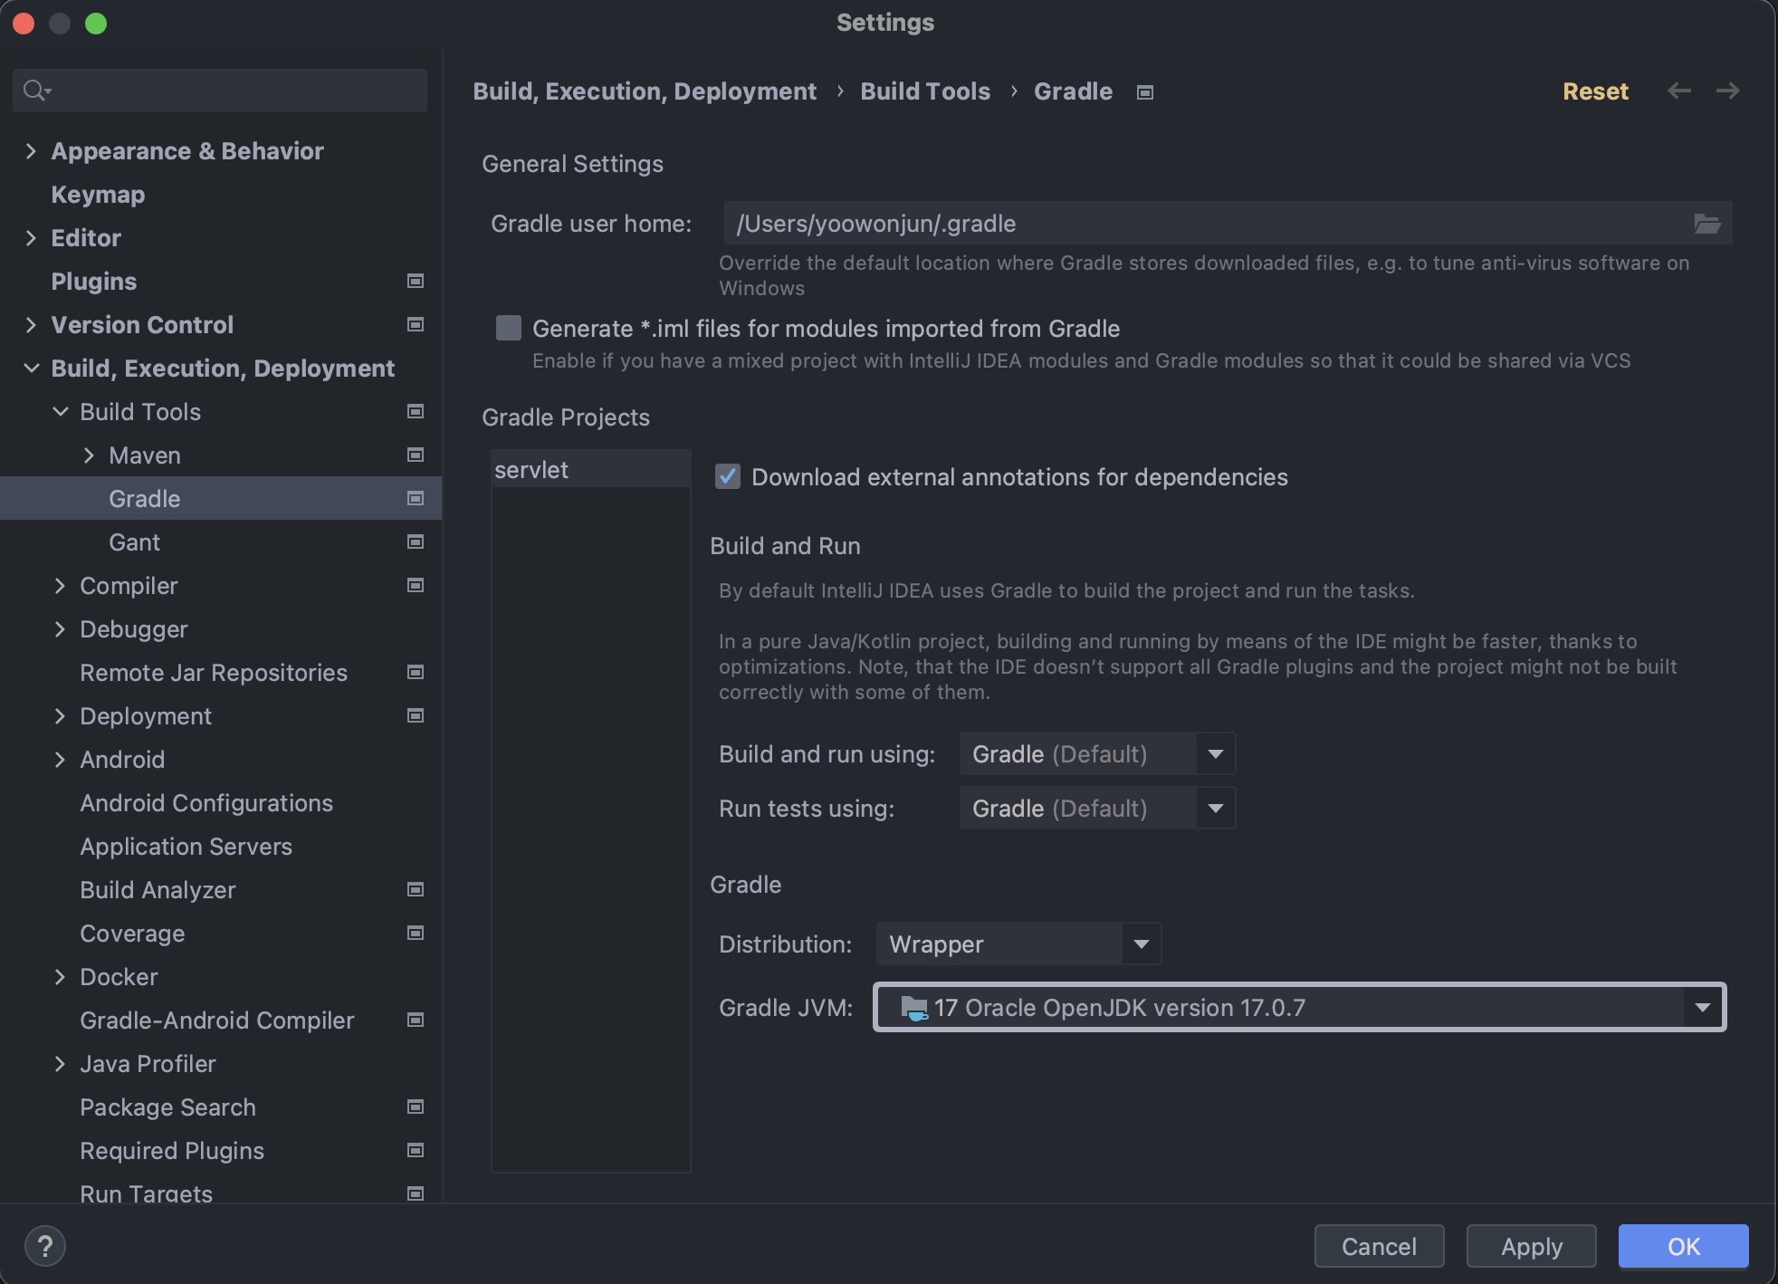Click the project-scope icon beside Build Analyzer
Viewport: 1778px width, 1284px height.
pos(416,890)
